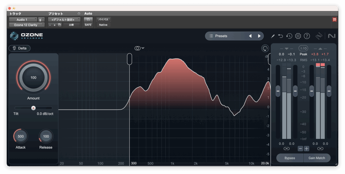Screen dimensions: 345x174
Task: Expand the デフォルト設定 preset dropdown
Action: point(64,19)
